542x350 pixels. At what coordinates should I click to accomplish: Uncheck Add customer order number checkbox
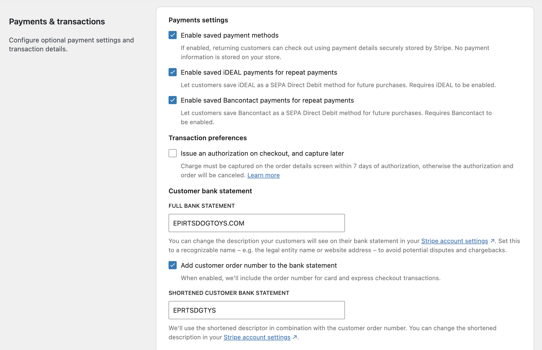point(173,265)
